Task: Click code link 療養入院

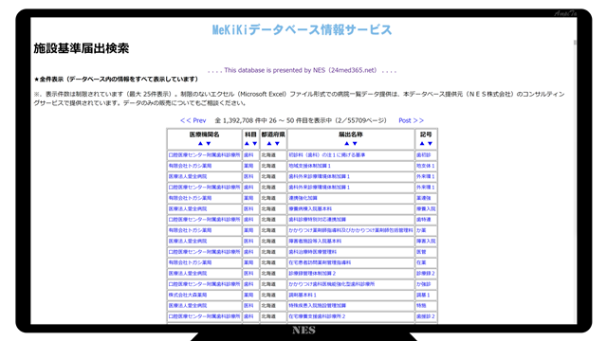Action: tap(426, 208)
